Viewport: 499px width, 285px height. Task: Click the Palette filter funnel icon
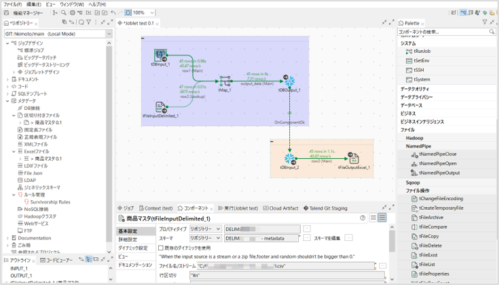pyautogui.click(x=484, y=22)
